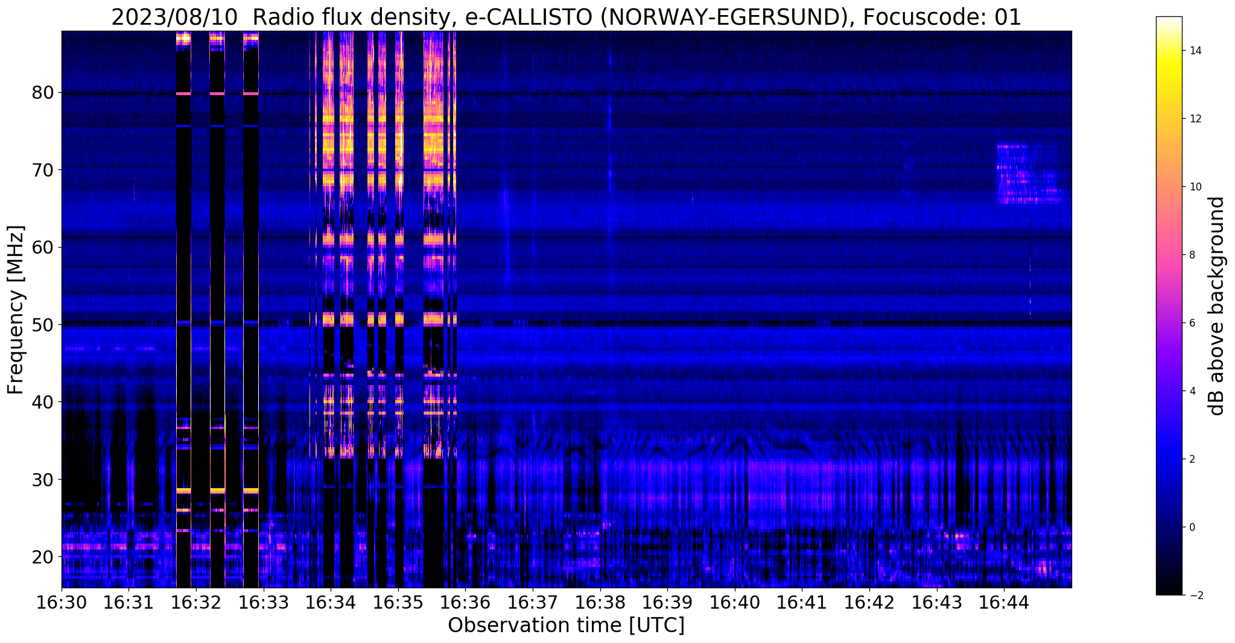1235x643 pixels.
Task: Click the 30 MHz frequency tick label
Action: 43,479
